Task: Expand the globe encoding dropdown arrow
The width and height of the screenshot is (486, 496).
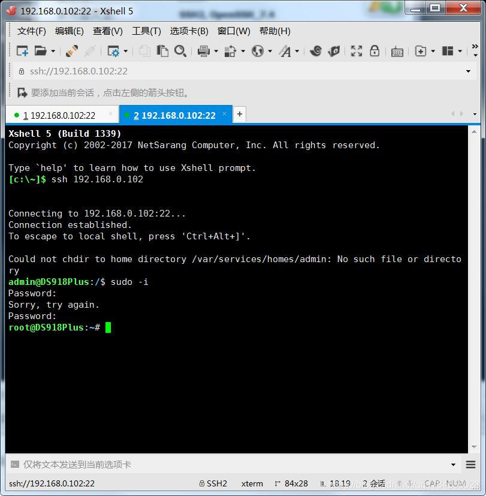Action: click(x=270, y=51)
